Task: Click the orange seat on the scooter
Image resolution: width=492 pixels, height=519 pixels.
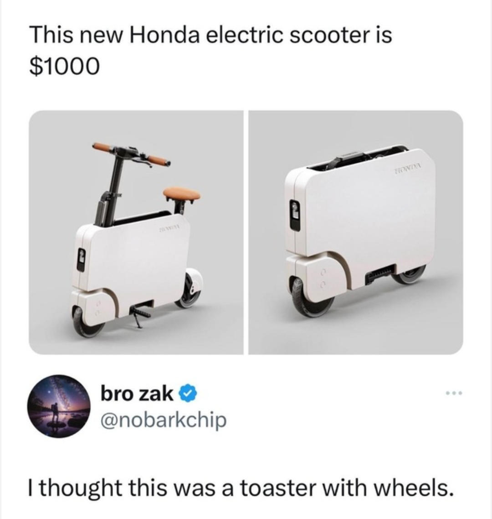Action: [182, 194]
